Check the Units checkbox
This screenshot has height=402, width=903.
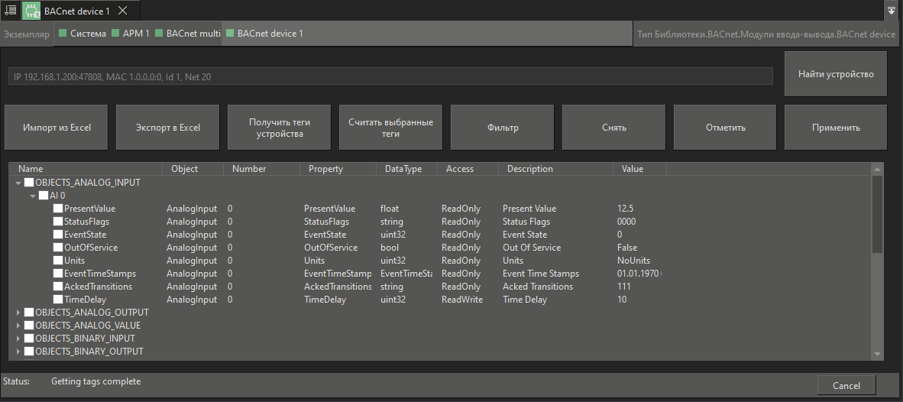(x=57, y=261)
